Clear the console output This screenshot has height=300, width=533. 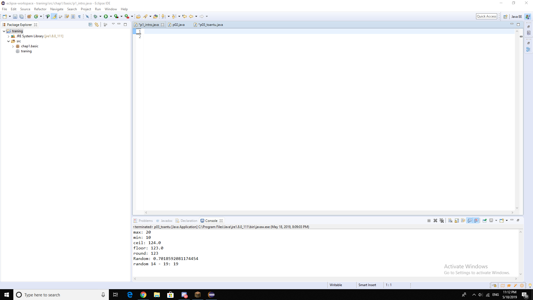[x=450, y=220]
